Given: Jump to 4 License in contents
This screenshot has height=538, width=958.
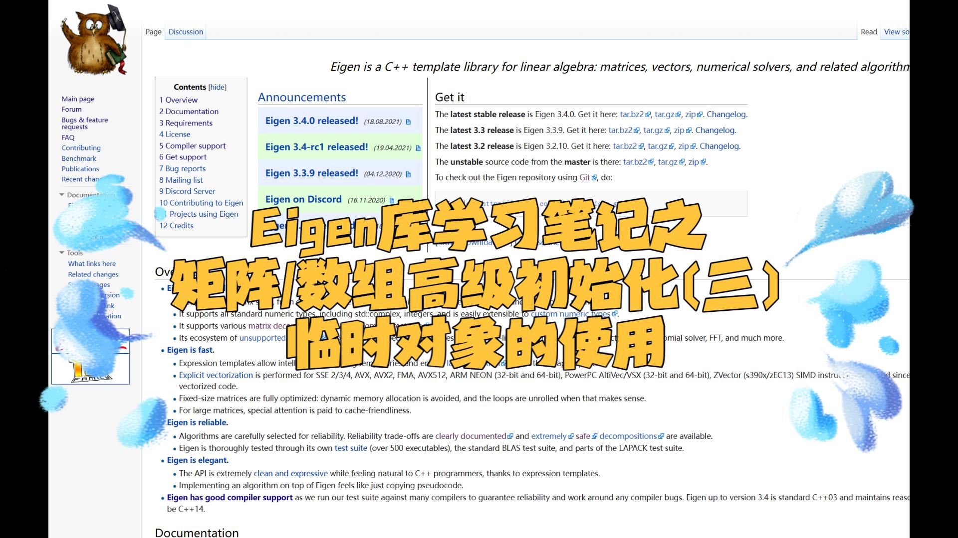Looking at the screenshot, I should point(175,134).
